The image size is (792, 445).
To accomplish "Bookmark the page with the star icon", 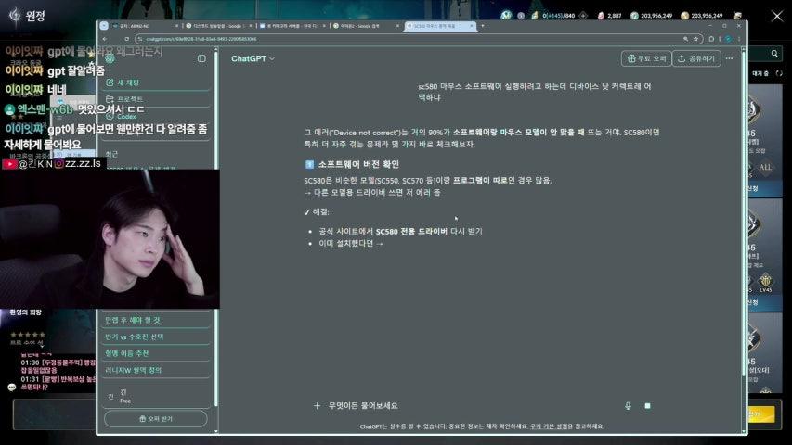I will tap(695, 39).
